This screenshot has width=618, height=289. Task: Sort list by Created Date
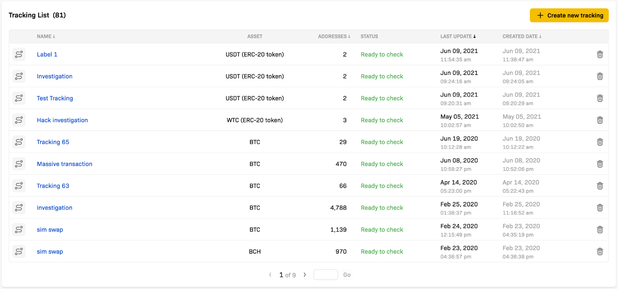pos(522,36)
